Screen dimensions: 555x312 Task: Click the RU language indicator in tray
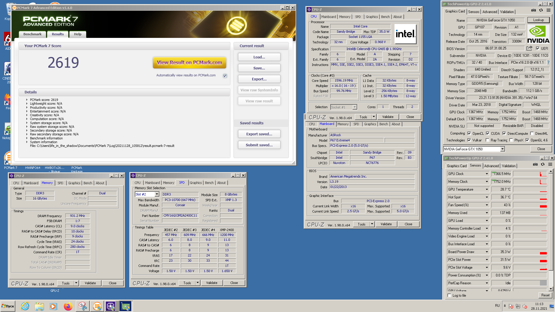coord(497,306)
